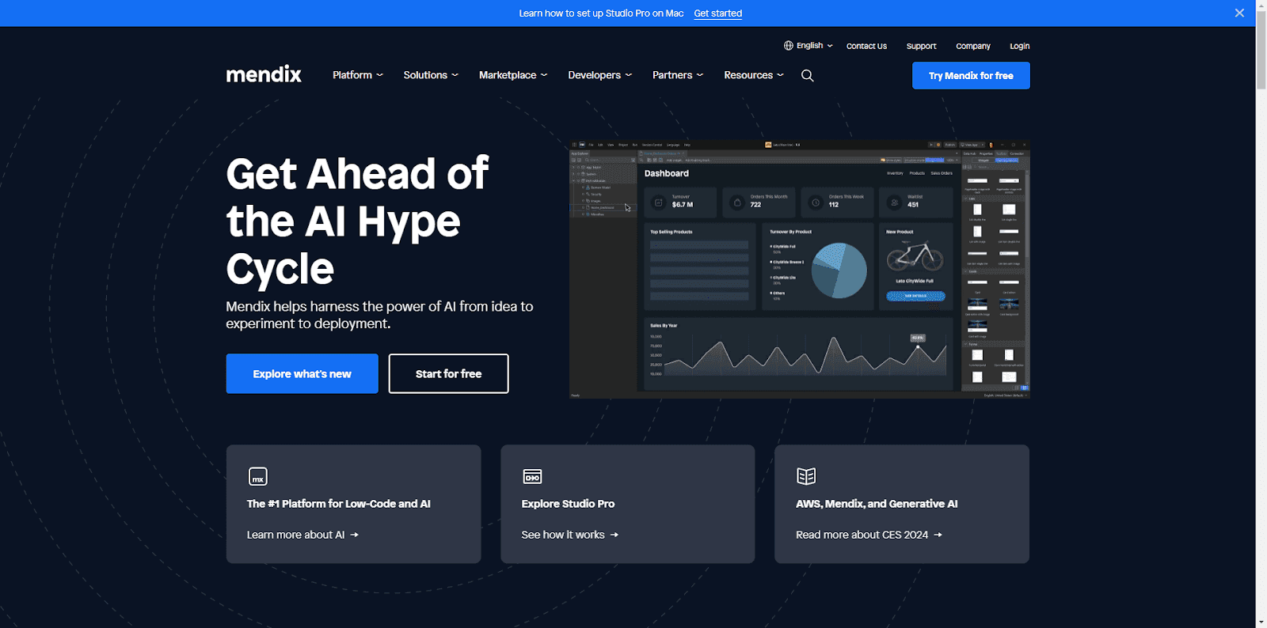Open the Solutions dropdown menu
This screenshot has height=628, width=1267.
(431, 75)
